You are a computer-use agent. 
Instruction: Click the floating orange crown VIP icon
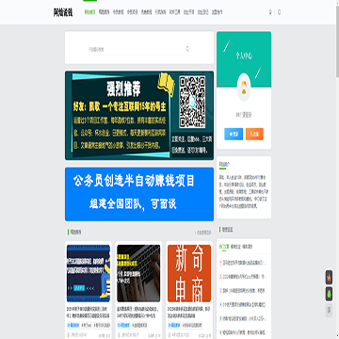tap(329, 278)
